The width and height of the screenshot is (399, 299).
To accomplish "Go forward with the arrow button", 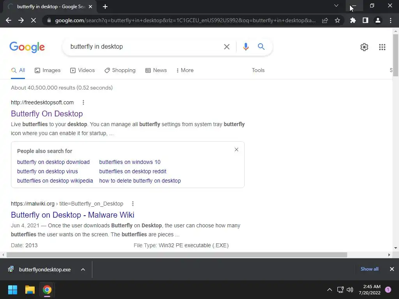I will [x=21, y=20].
